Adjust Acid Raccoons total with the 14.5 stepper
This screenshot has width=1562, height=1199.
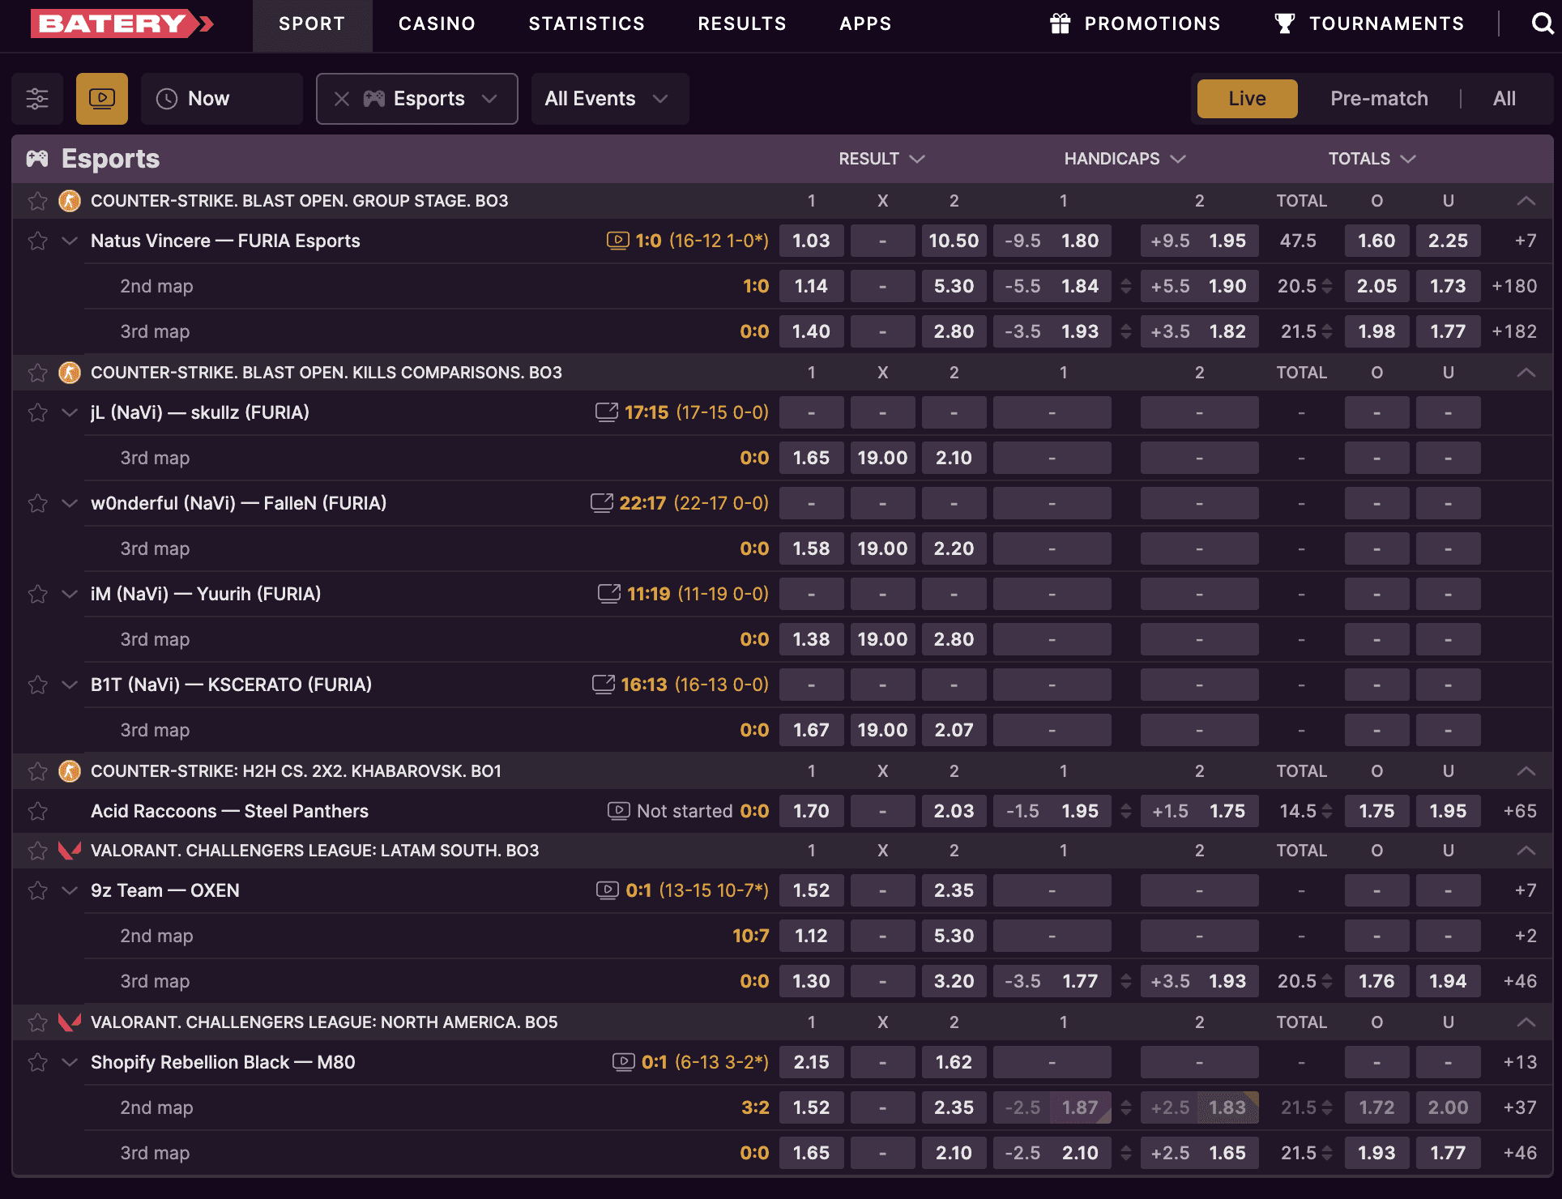tap(1326, 810)
